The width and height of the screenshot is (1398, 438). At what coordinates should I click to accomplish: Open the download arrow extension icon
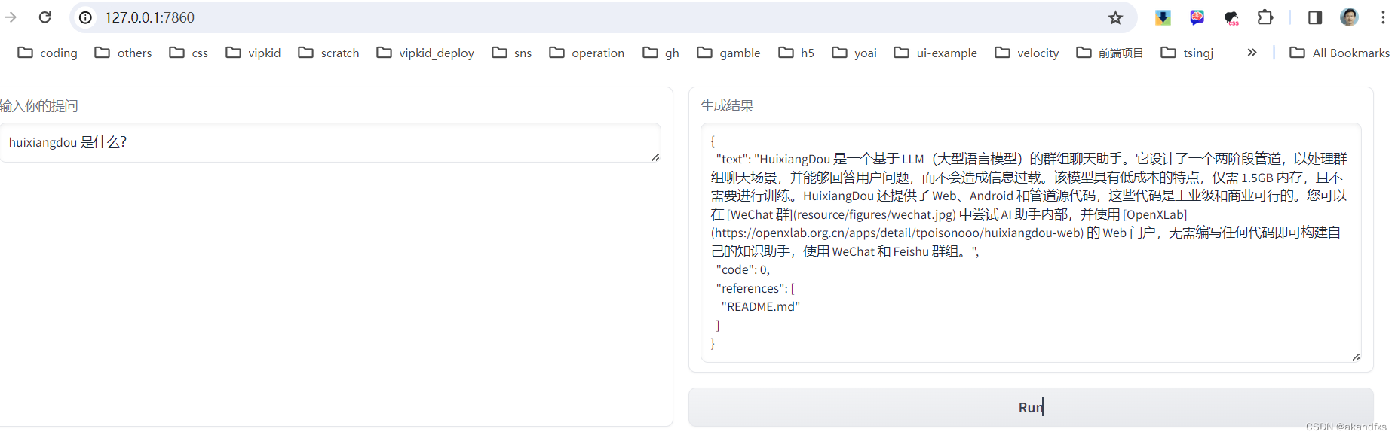(x=1163, y=17)
